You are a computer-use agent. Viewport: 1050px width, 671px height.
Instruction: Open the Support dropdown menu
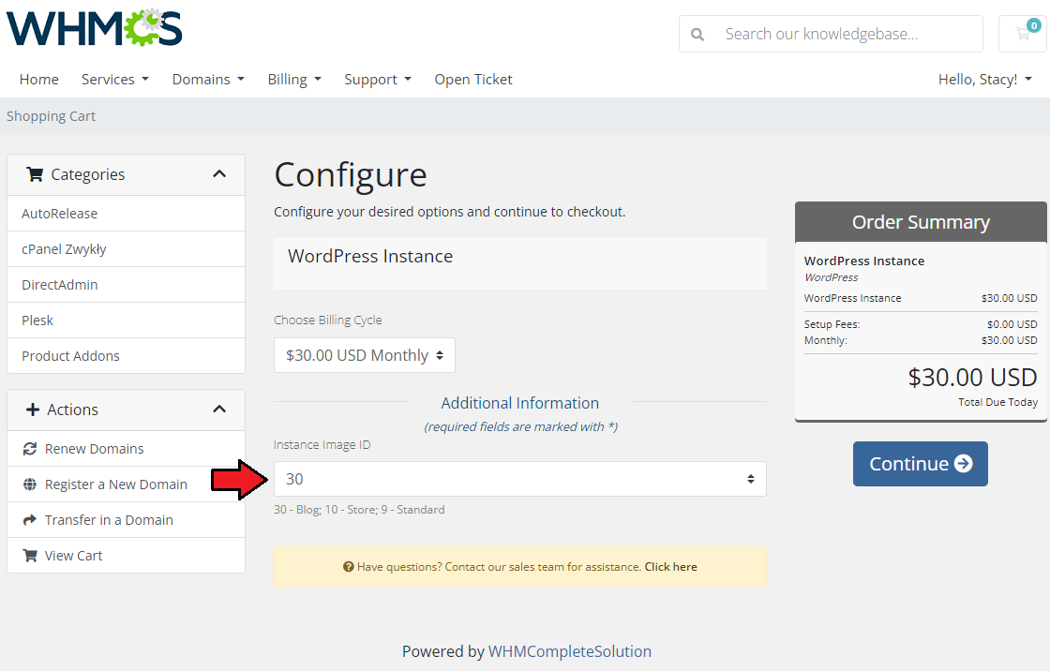pyautogui.click(x=378, y=79)
